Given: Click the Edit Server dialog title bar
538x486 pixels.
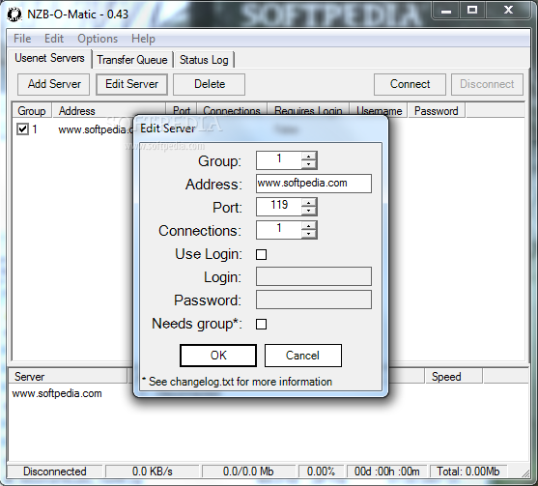Looking at the screenshot, I should (261, 129).
